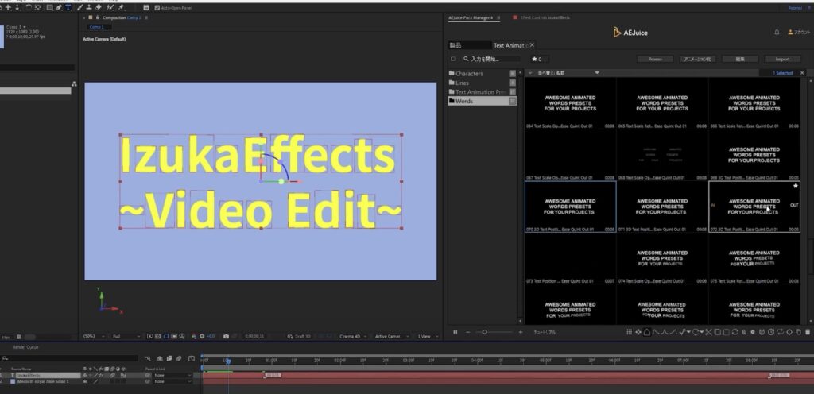
Task: Click the favorites star counter
Action: pos(536,59)
